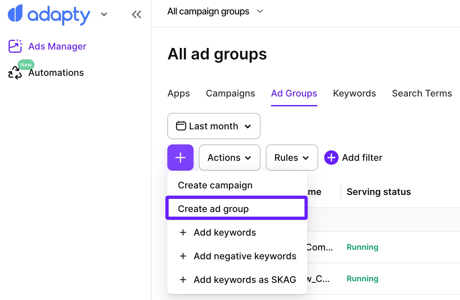Click the Running status of the first ad group
Screen dimensions: 460x300
pos(362,247)
